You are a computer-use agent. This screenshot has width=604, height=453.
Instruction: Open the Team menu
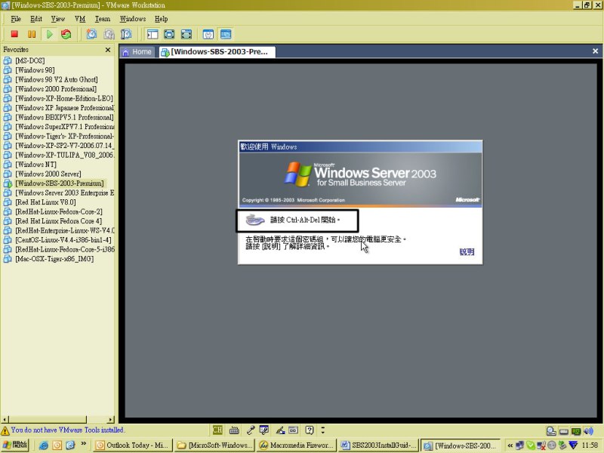[103, 19]
